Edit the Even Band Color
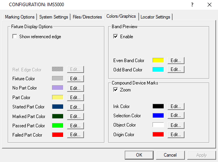This screenshot has width=218, height=162. [176, 61]
